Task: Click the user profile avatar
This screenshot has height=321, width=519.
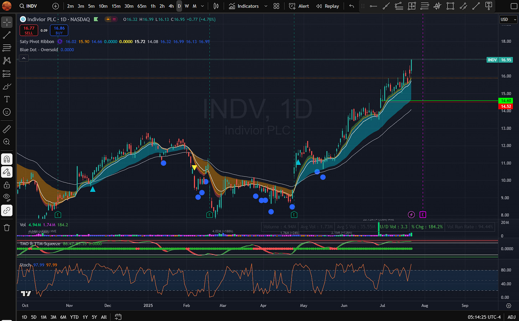Action: point(7,6)
